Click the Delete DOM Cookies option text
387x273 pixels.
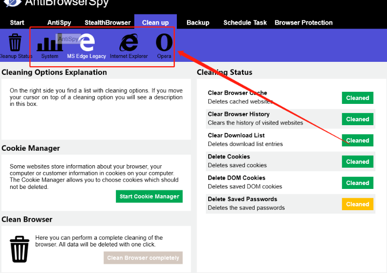pos(236,178)
